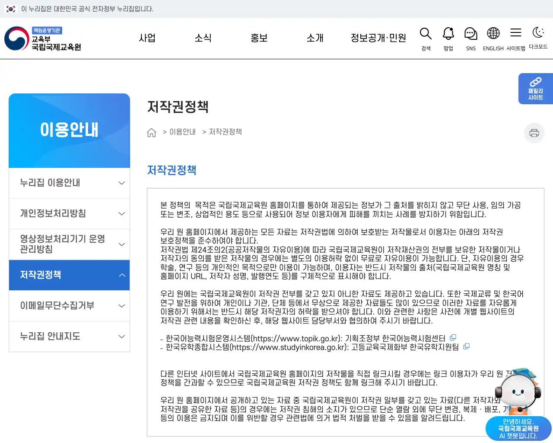Open the 사업 main menu

click(147, 38)
